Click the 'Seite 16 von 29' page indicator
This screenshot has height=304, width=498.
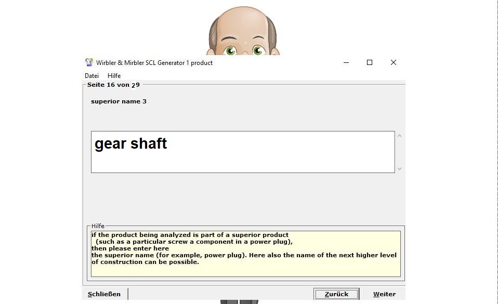(x=113, y=85)
